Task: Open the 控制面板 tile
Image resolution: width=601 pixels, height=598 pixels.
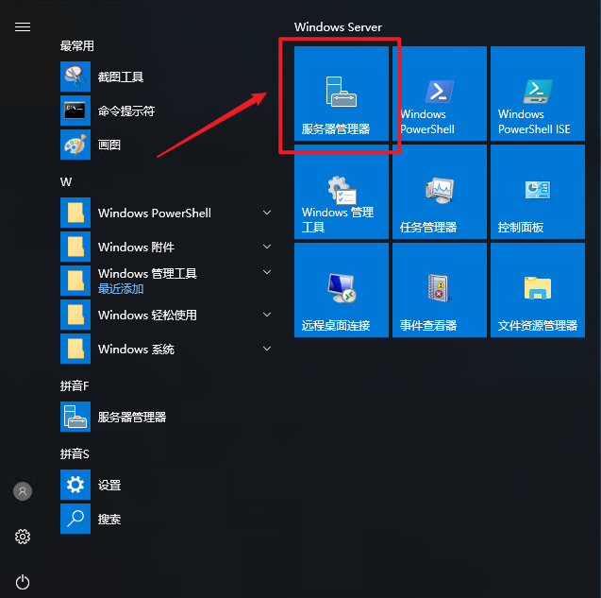Action: point(538,192)
